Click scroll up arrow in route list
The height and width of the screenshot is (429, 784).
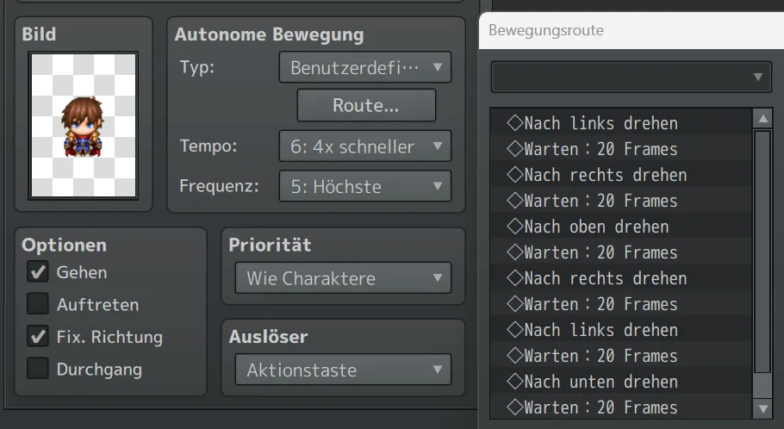click(763, 119)
